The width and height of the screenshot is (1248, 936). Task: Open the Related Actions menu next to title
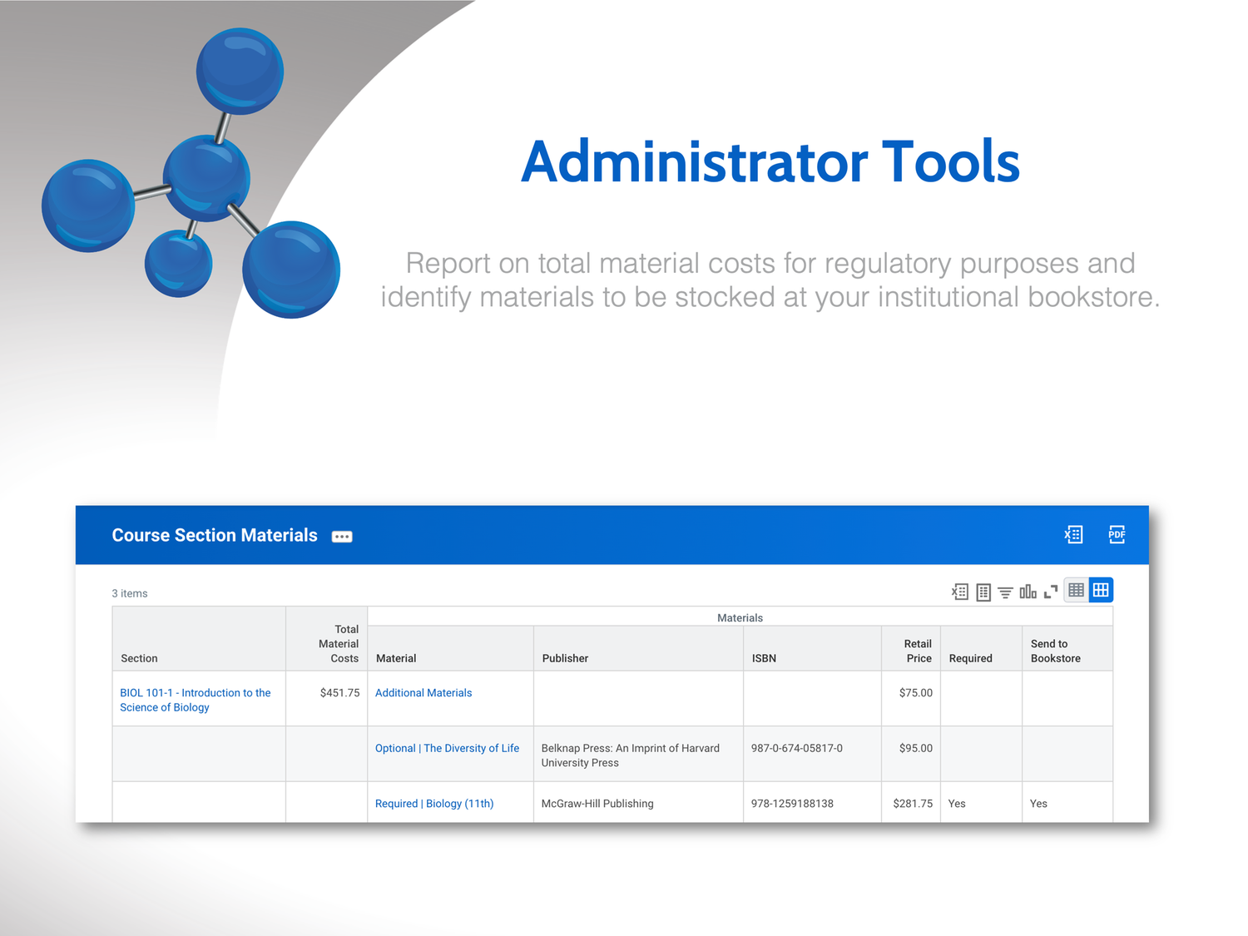[342, 536]
